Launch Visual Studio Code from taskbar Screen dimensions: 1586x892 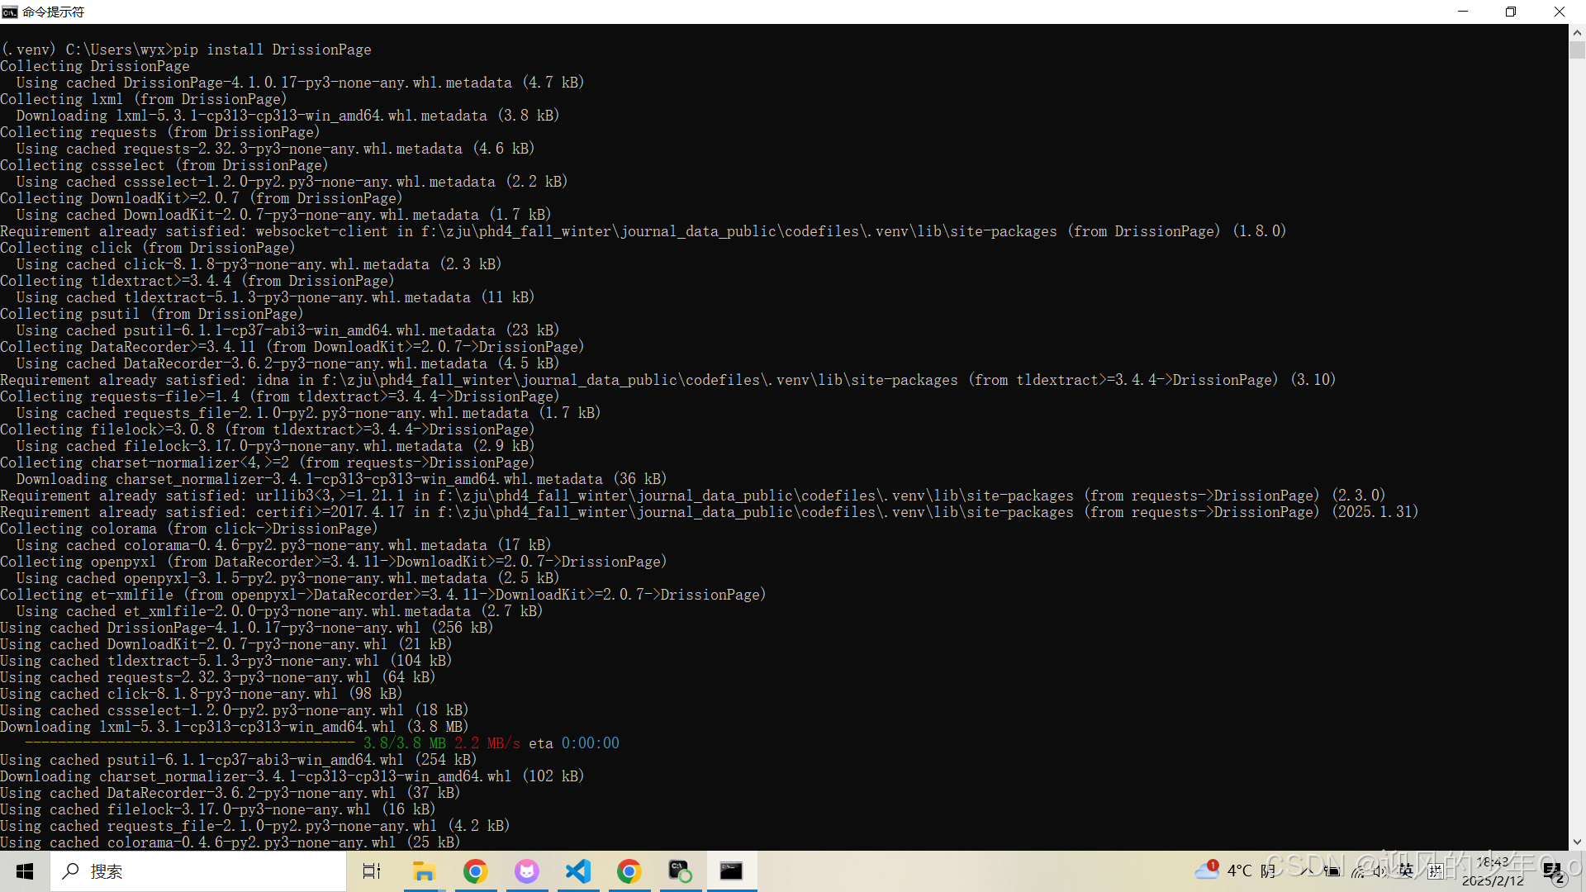(578, 871)
